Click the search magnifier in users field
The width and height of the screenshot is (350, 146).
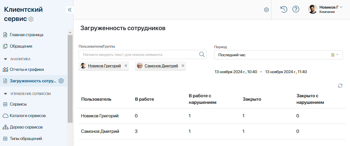click(202, 54)
